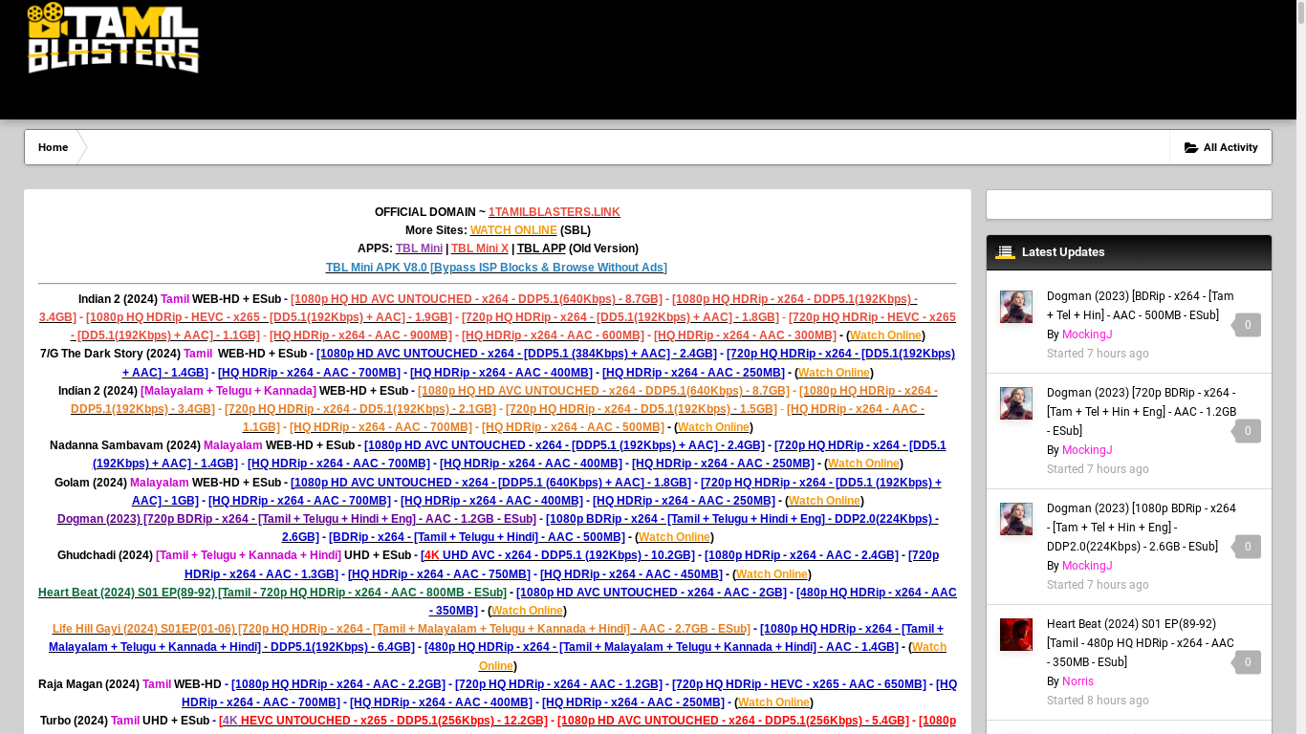Open MockingJ profile under Dogman 500MB post
Image resolution: width=1306 pixels, height=734 pixels.
(x=1087, y=335)
